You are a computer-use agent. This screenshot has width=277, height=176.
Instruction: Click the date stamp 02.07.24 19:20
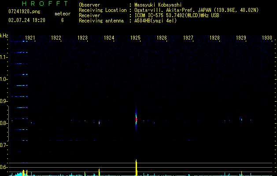point(27,20)
